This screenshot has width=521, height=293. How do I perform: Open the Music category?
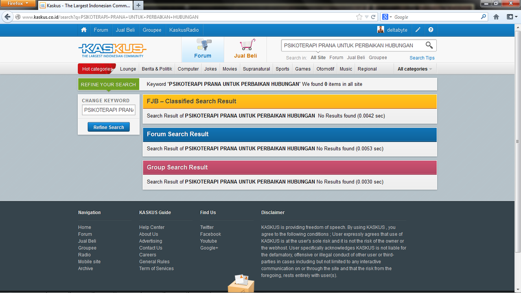coord(346,69)
